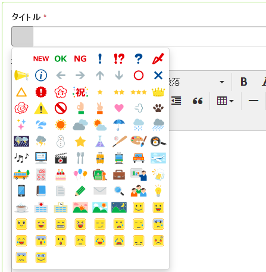
Task: Select the paw print icon
Action: (x=158, y=108)
